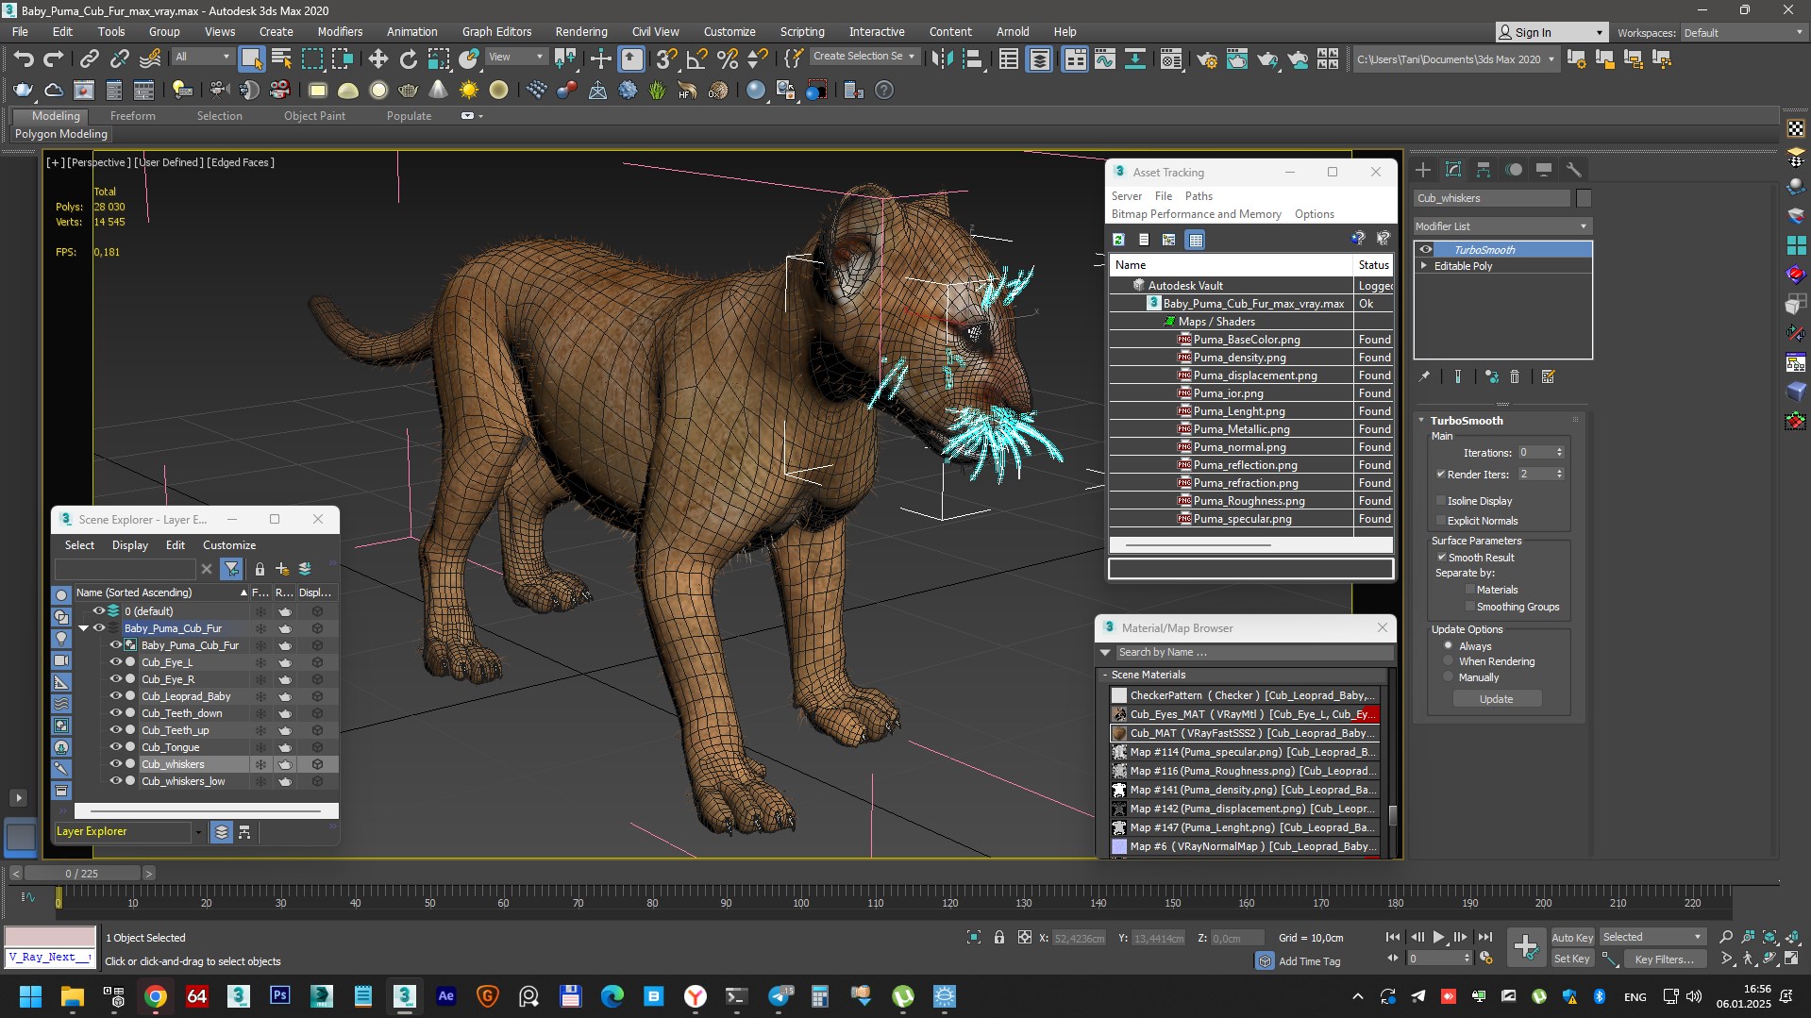Open the Material Editor icon
Screen dimensions: 1811x1018
pos(1171,59)
